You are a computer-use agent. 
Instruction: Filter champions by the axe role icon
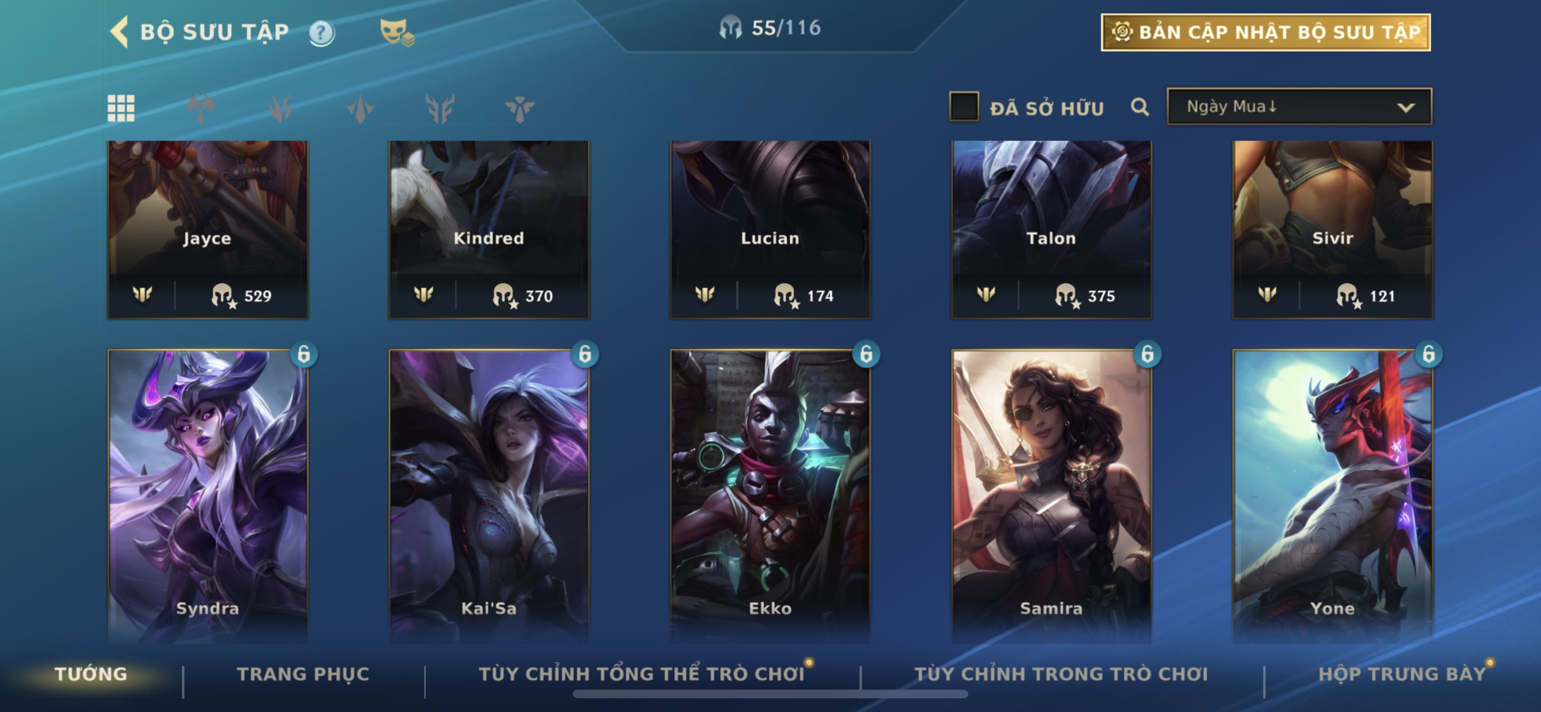click(x=201, y=108)
